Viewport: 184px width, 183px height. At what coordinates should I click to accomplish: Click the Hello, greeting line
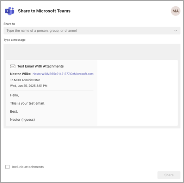pos(14,95)
